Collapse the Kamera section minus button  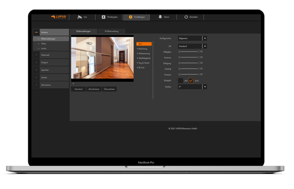coord(36,32)
